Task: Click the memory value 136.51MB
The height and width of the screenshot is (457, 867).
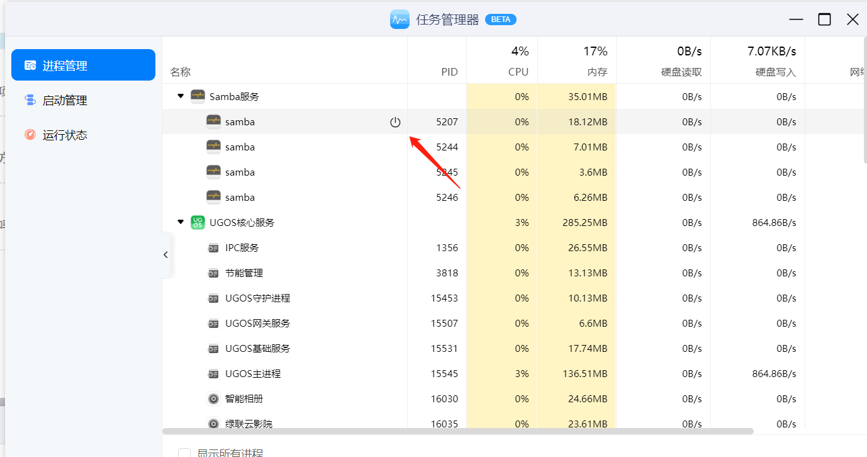Action: (x=585, y=374)
